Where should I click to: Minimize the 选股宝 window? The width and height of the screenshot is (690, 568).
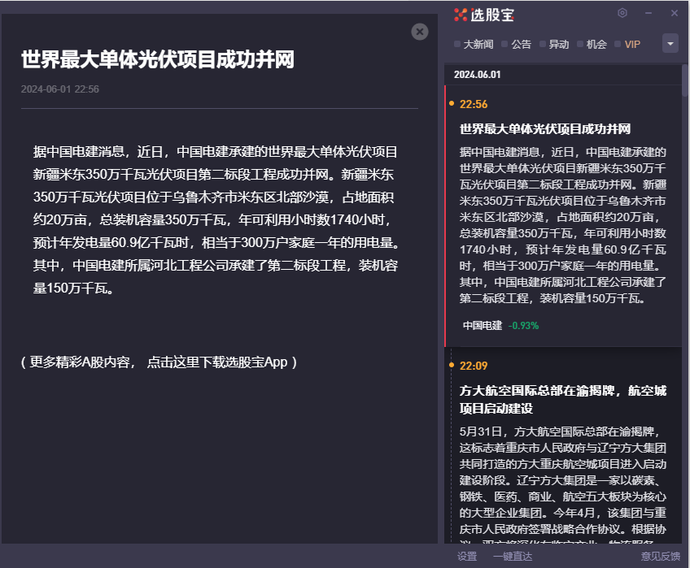point(649,13)
